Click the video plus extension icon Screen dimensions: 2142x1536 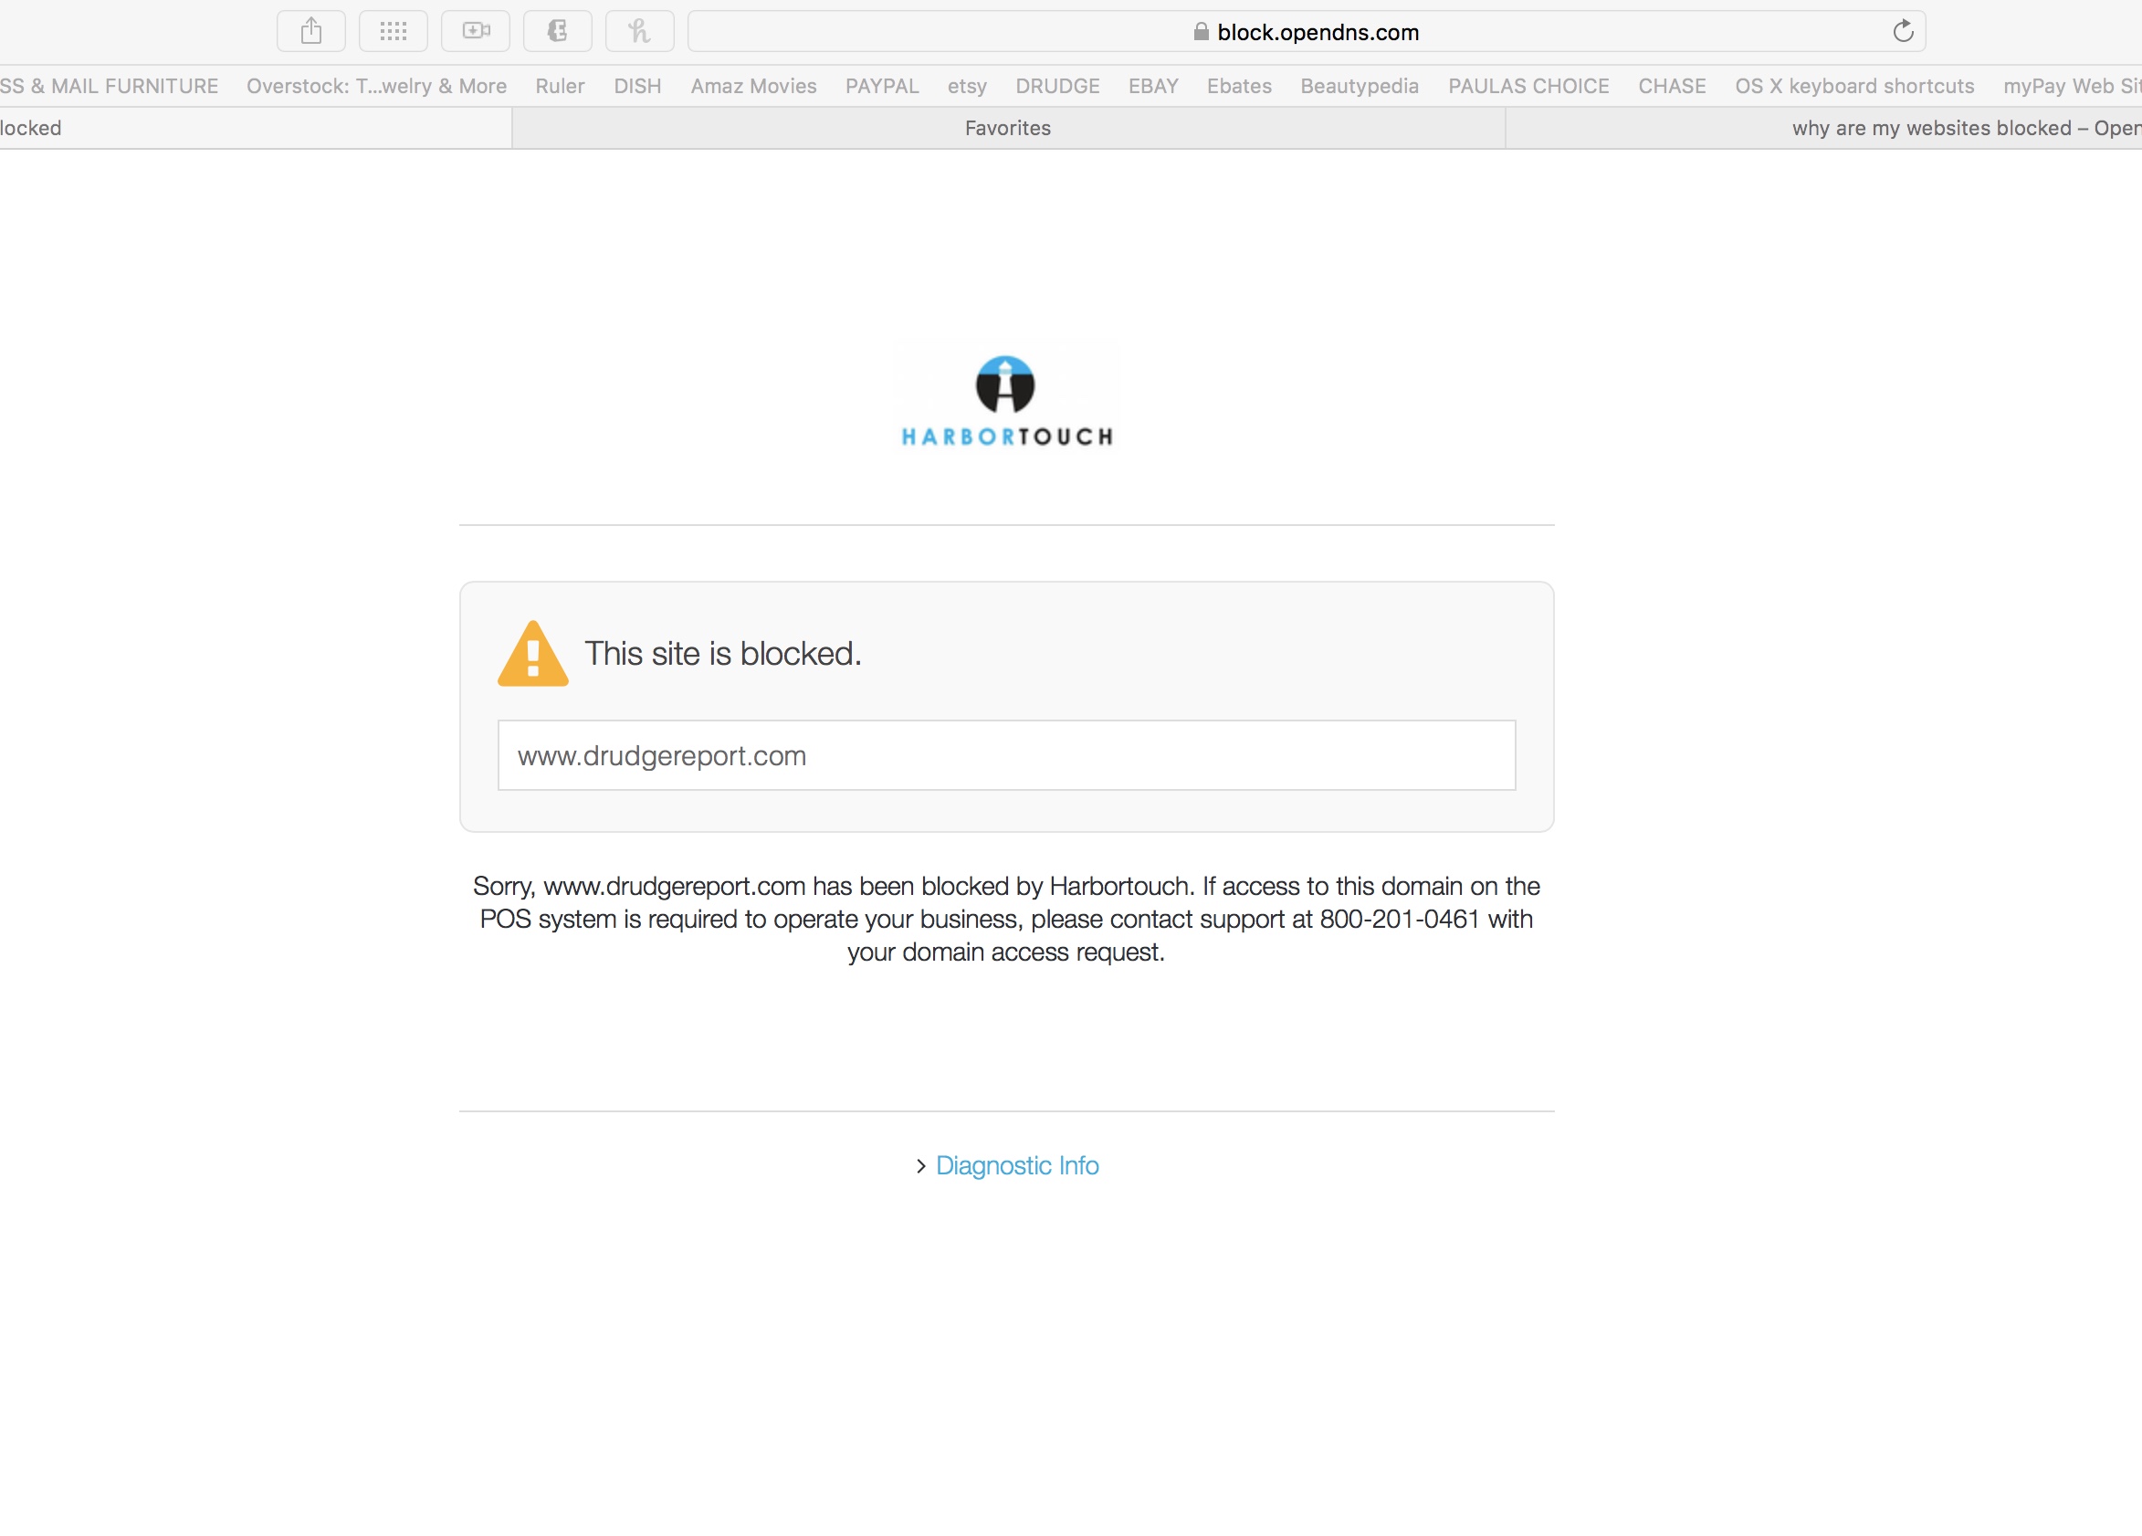point(476,32)
